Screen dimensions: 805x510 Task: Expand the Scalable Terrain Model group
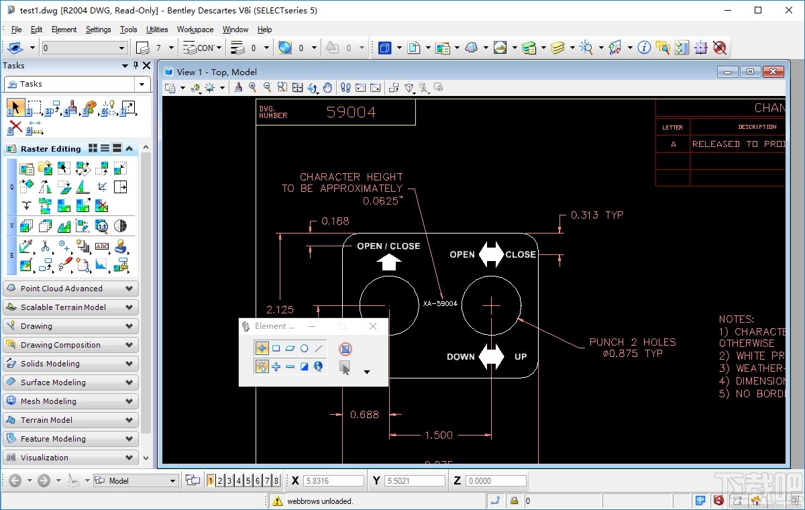click(70, 307)
